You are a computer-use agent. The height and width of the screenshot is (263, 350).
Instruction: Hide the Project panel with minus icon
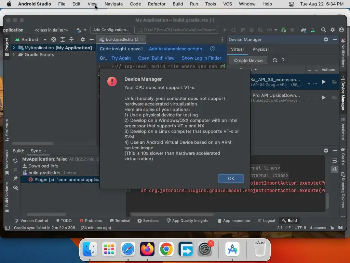[x=92, y=40]
